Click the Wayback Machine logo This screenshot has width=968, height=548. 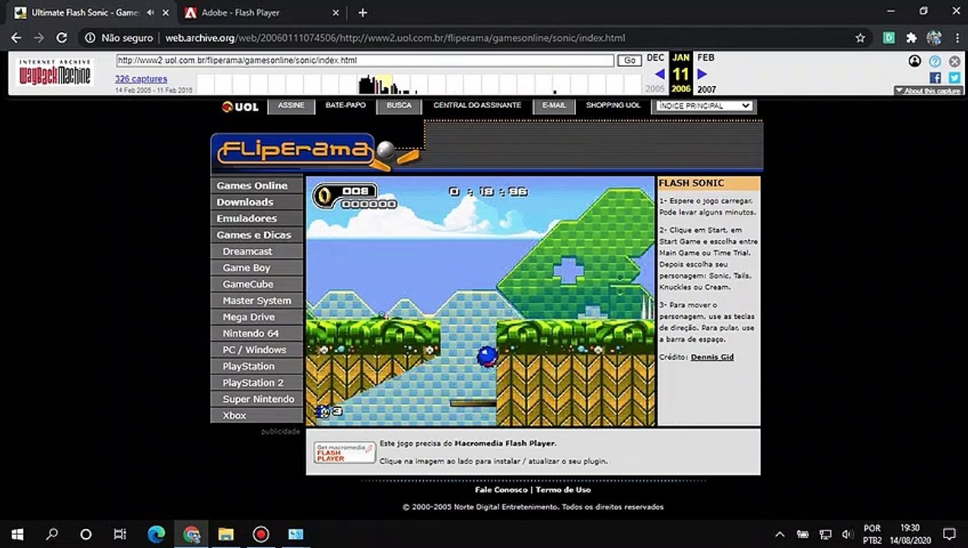[54, 72]
